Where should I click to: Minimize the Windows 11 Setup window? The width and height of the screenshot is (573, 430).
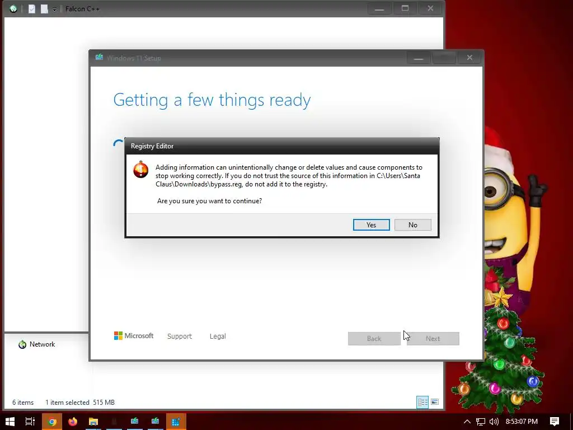(419, 58)
